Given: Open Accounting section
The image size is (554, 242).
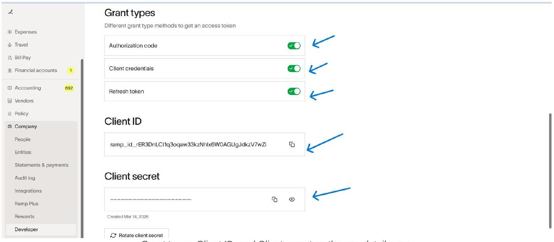Looking at the screenshot, I should [x=28, y=88].
